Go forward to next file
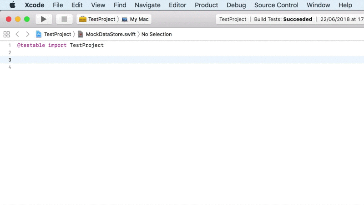The width and height of the screenshot is (364, 205). 28,34
